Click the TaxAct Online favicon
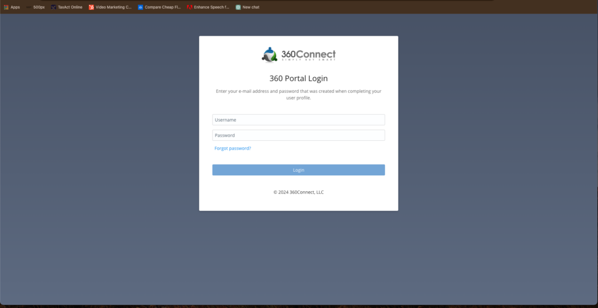Image resolution: width=598 pixels, height=308 pixels. (x=54, y=7)
